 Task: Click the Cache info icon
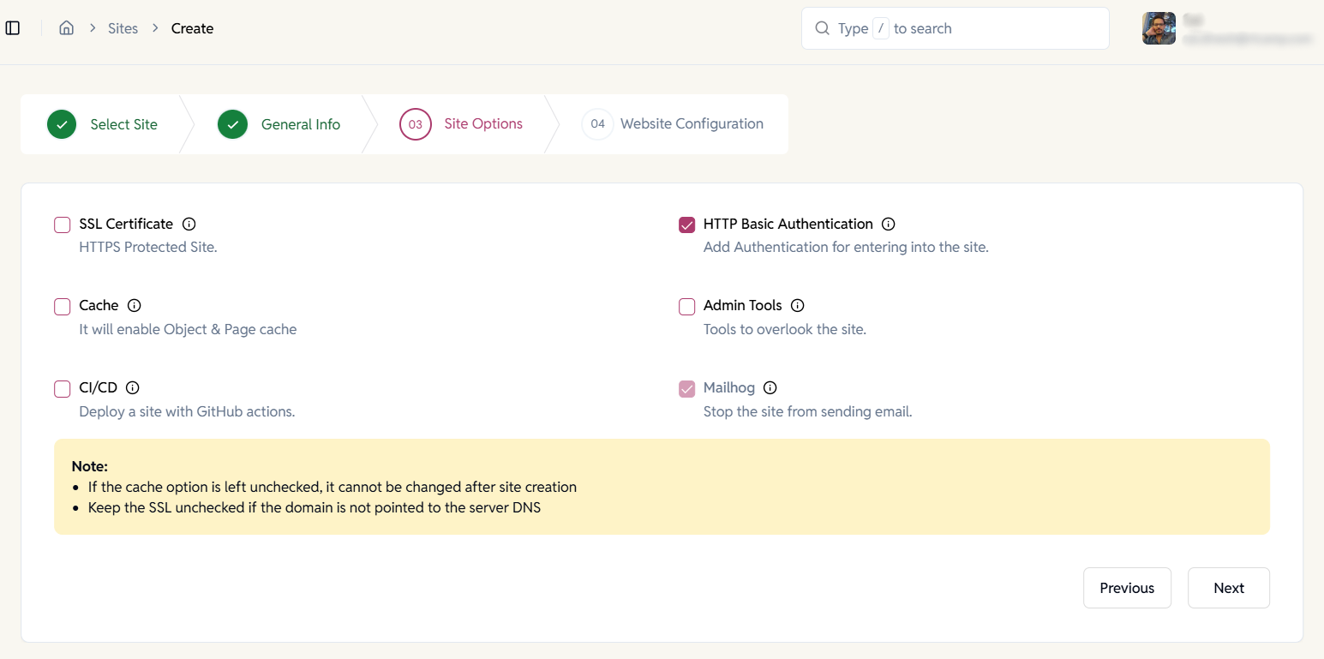click(134, 305)
